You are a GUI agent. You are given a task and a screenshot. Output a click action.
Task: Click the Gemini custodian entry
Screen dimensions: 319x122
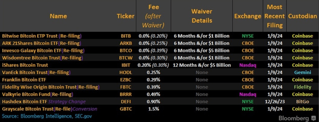[x=302, y=72]
